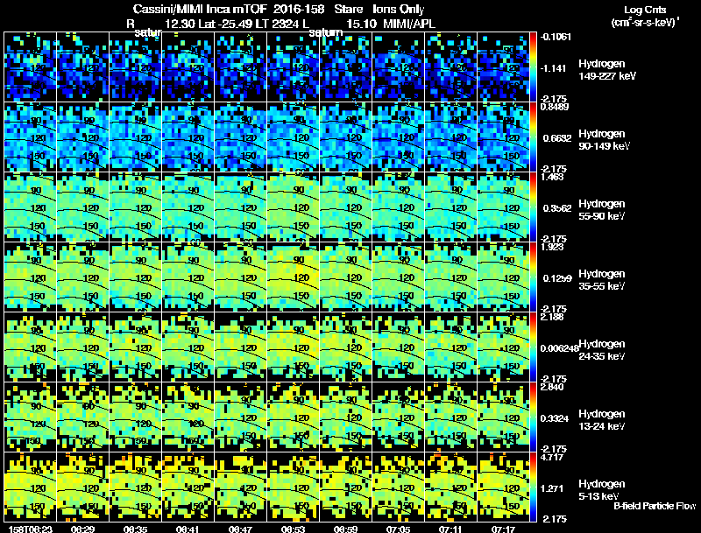This screenshot has width=701, height=533.
Task: Click the -0.1061 color scale value
Action: [x=556, y=37]
